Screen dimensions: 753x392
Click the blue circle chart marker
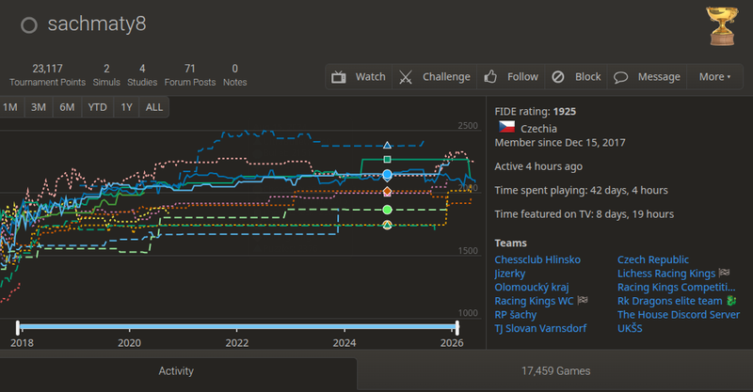tap(387, 174)
